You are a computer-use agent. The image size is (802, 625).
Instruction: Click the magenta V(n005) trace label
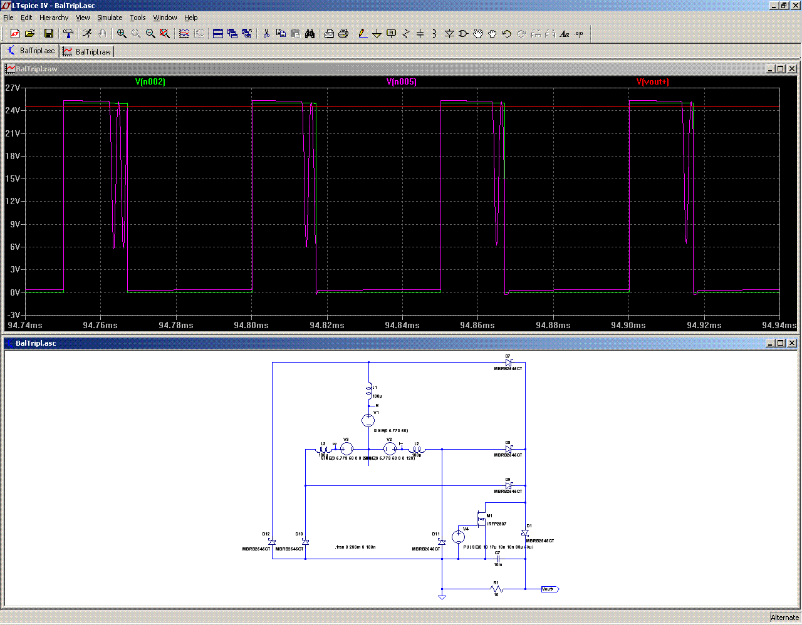point(402,82)
